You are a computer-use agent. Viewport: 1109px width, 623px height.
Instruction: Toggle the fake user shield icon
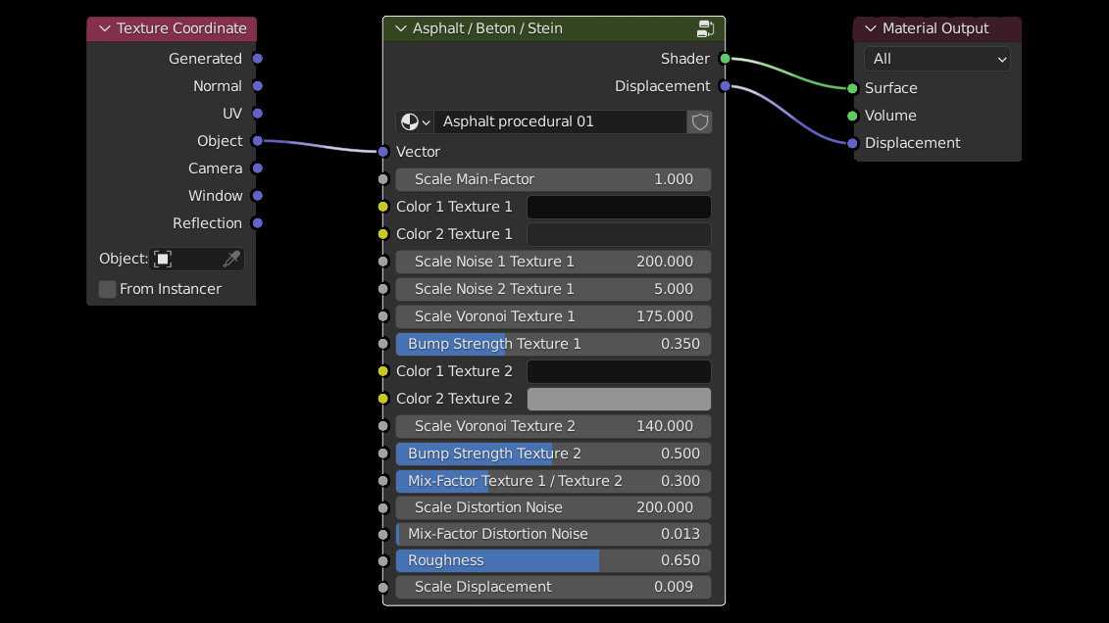coord(699,121)
